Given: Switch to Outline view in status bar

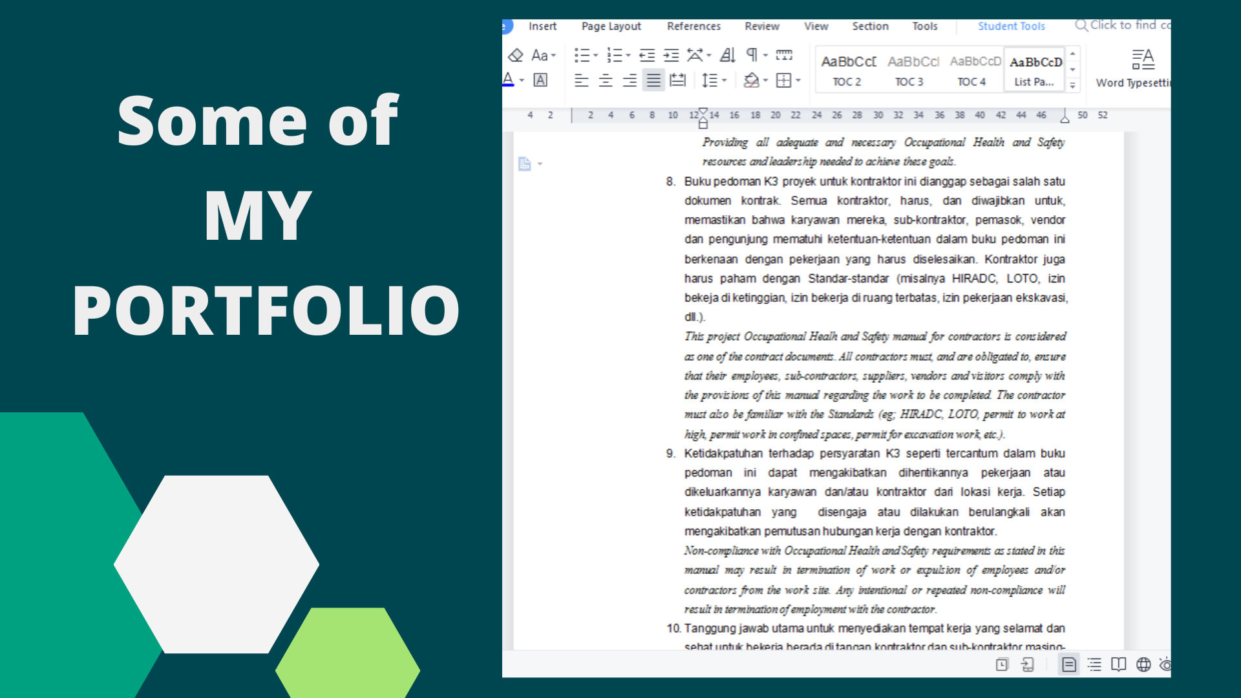Looking at the screenshot, I should click(x=1094, y=664).
